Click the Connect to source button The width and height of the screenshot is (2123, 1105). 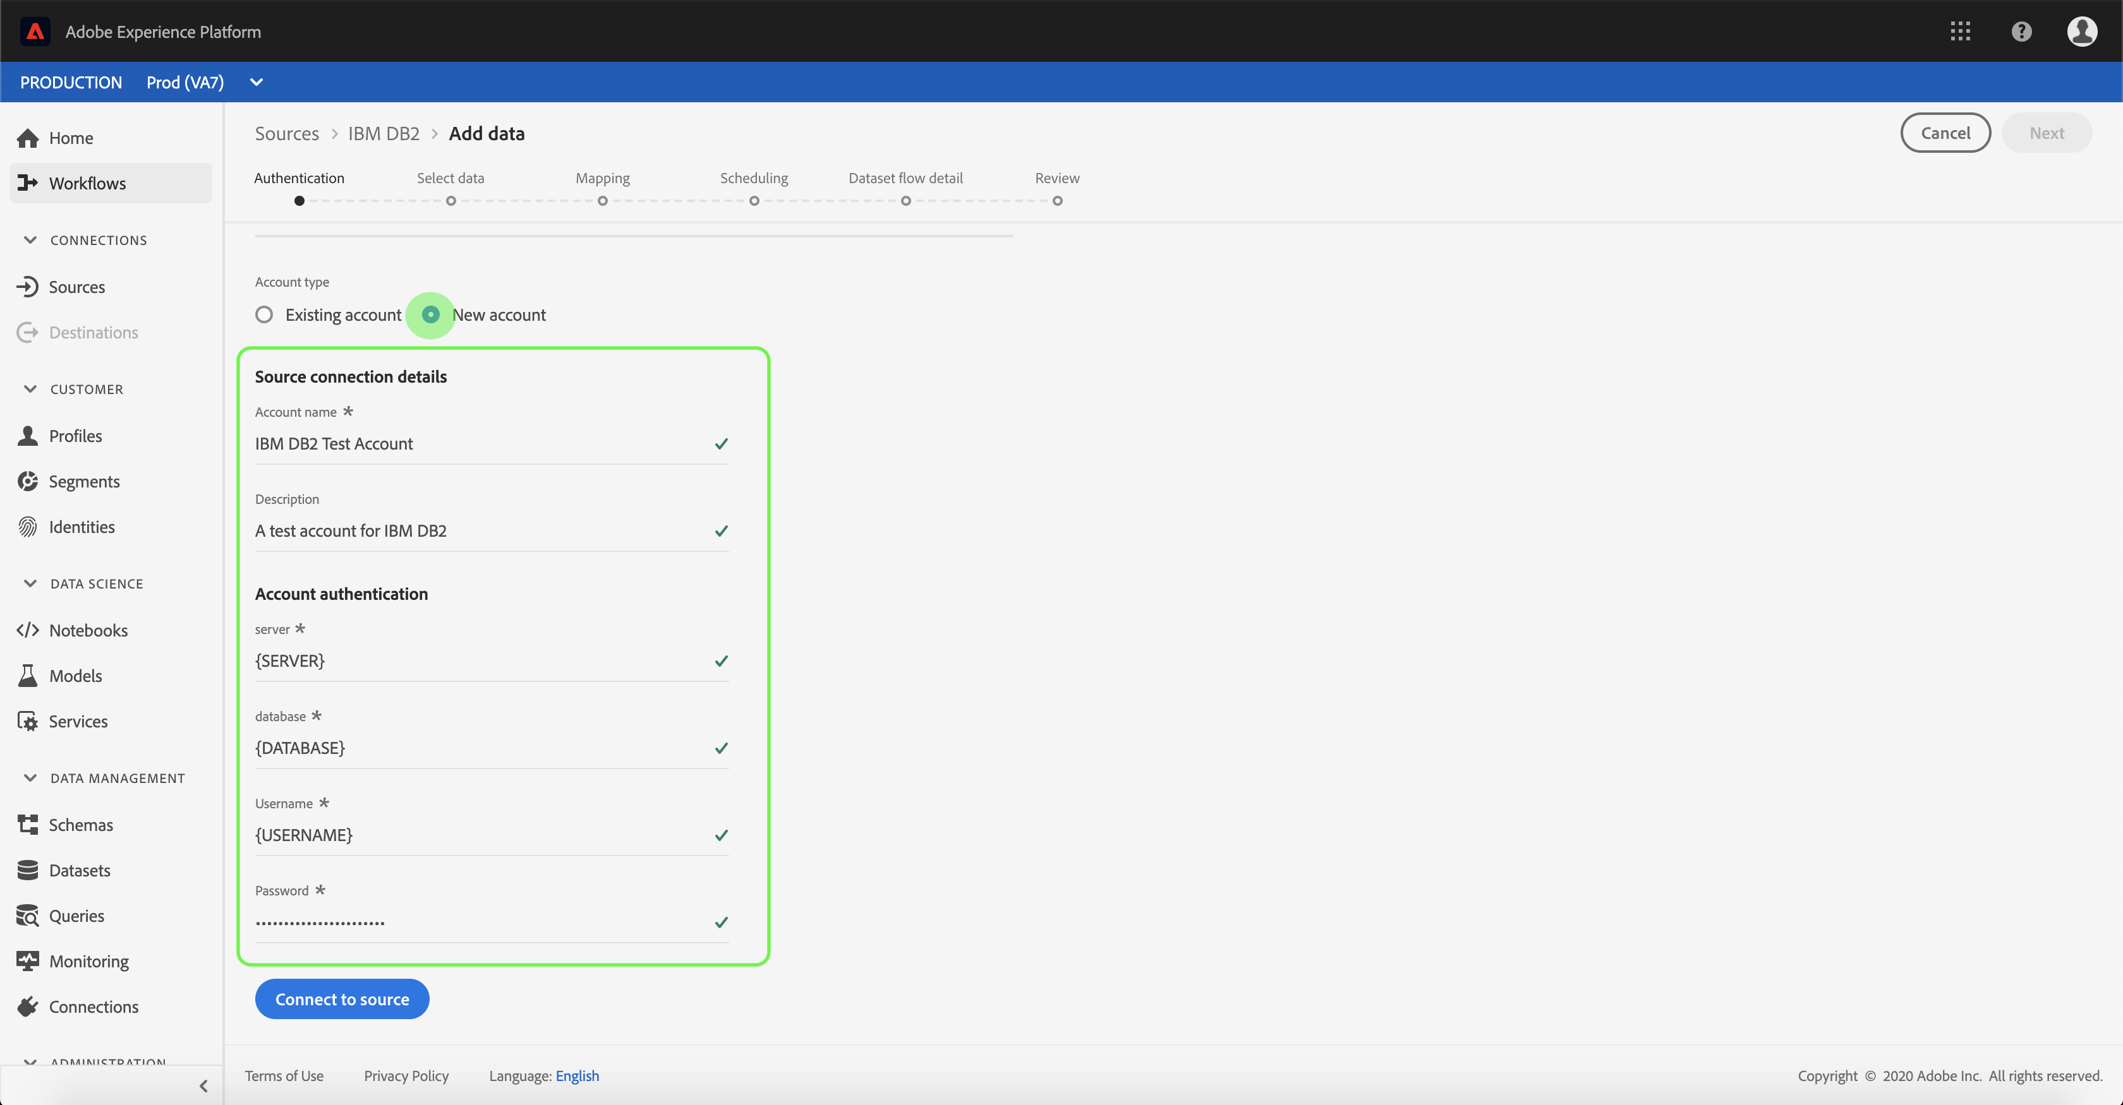tap(342, 999)
